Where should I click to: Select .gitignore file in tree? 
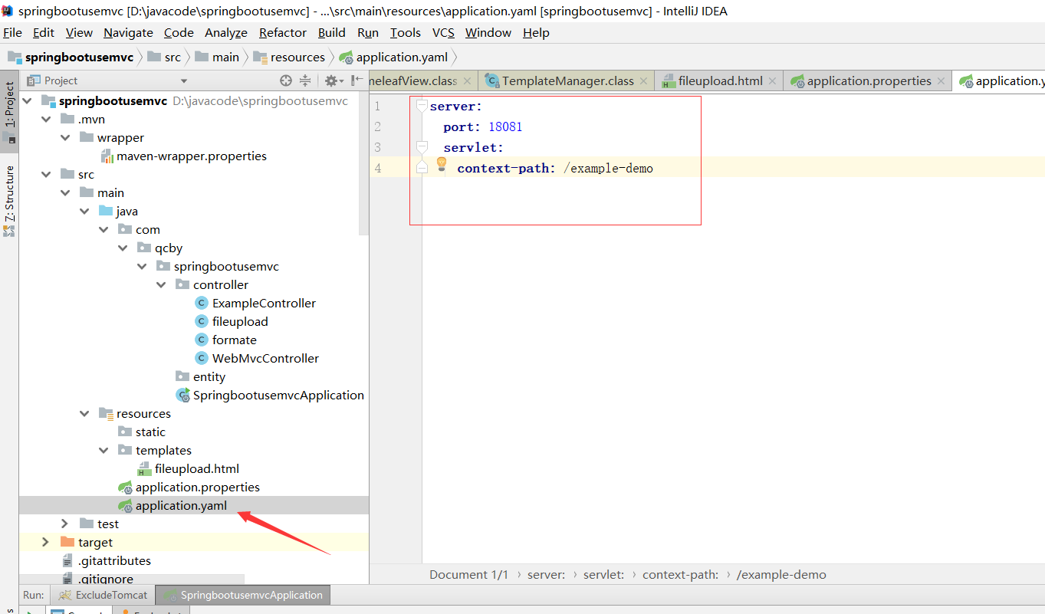click(x=106, y=579)
